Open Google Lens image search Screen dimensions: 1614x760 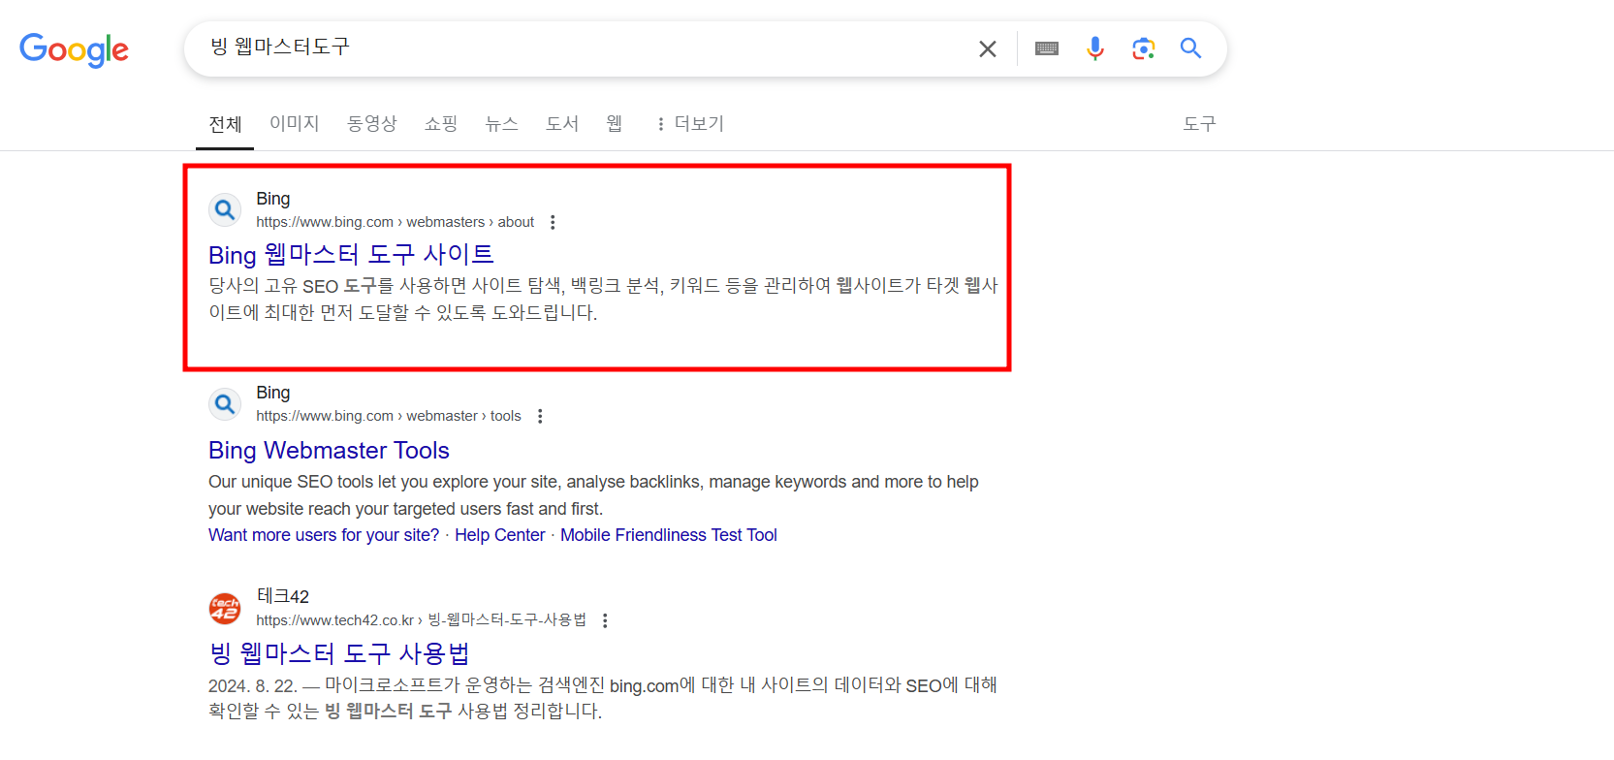pos(1144,48)
